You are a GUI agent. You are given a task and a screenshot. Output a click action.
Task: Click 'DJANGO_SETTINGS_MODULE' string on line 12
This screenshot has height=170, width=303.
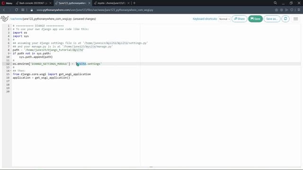coord(49,64)
